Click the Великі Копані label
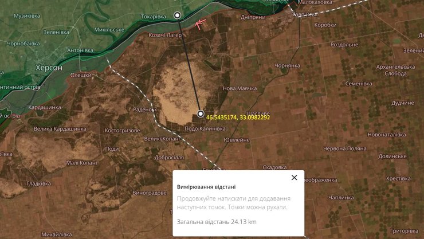The image size is (424, 239). point(162,139)
